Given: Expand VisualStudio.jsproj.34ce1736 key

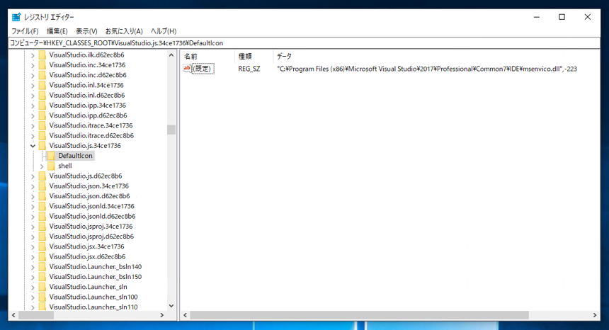Looking at the screenshot, I should (x=33, y=227).
